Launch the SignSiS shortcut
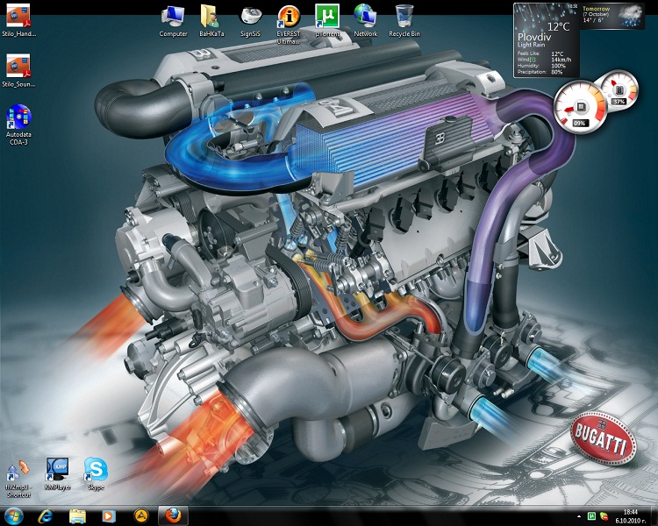Viewport: 658px width, 526px height. click(x=250, y=17)
